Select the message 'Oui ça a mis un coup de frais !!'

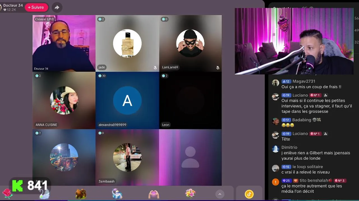click(311, 87)
